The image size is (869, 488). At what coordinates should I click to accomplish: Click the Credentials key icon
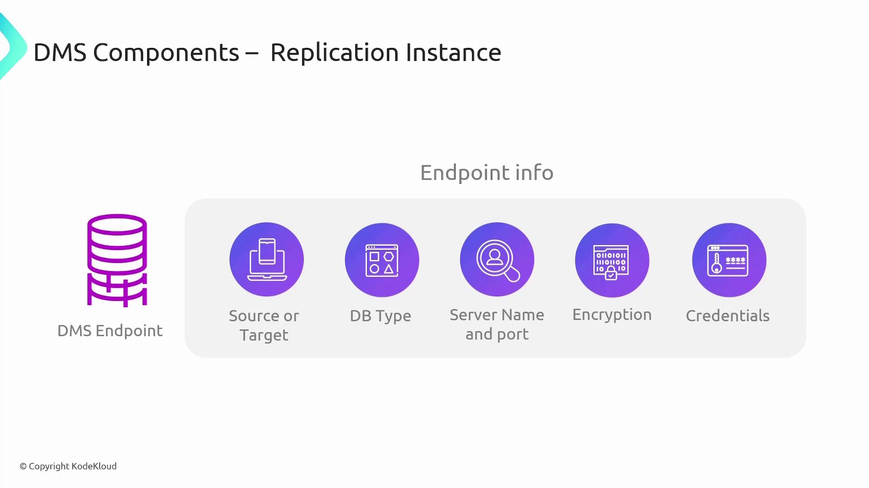(729, 260)
